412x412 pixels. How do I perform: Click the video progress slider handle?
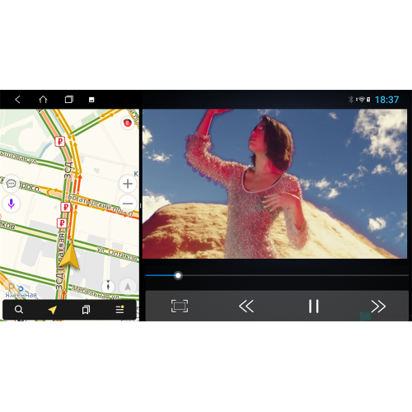coord(178,275)
